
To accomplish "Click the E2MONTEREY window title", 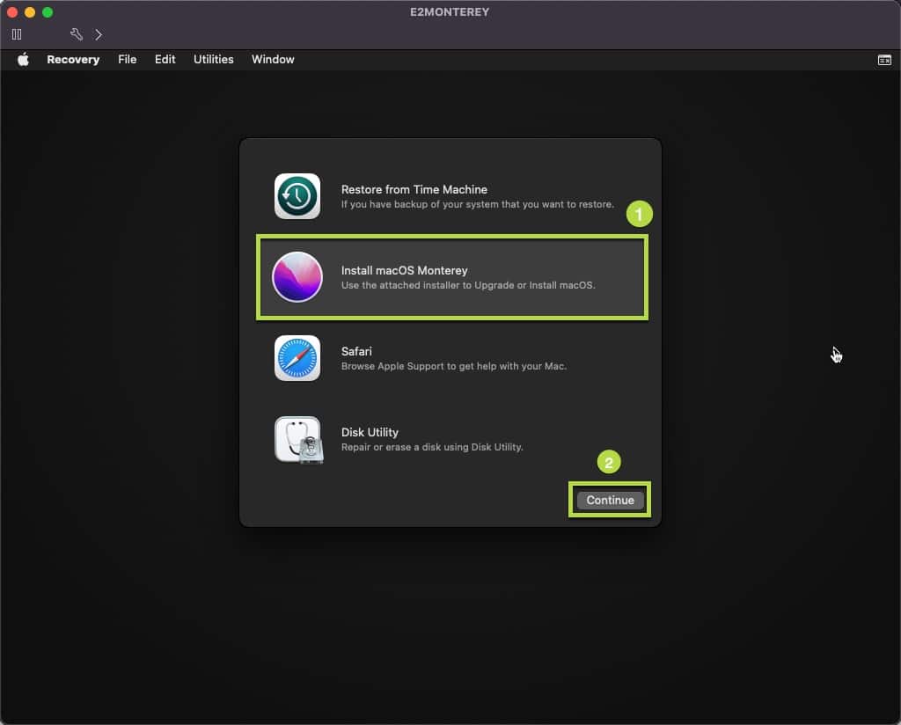I will coord(450,12).
